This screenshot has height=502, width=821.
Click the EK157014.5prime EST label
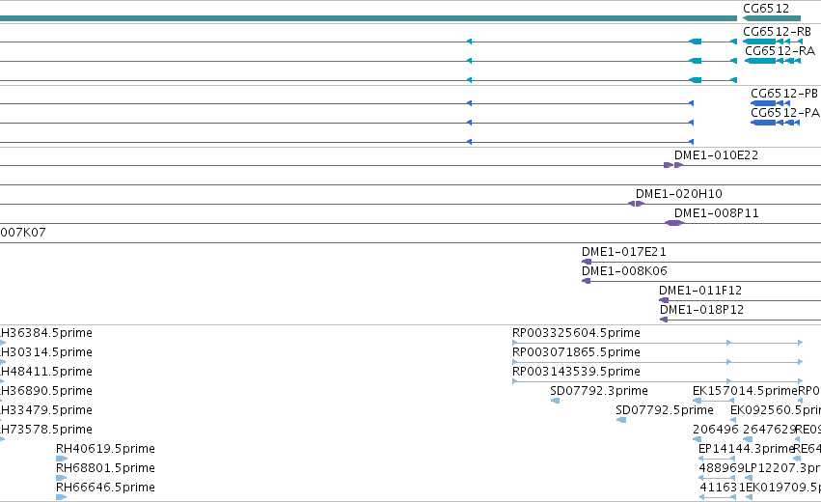pos(745,391)
